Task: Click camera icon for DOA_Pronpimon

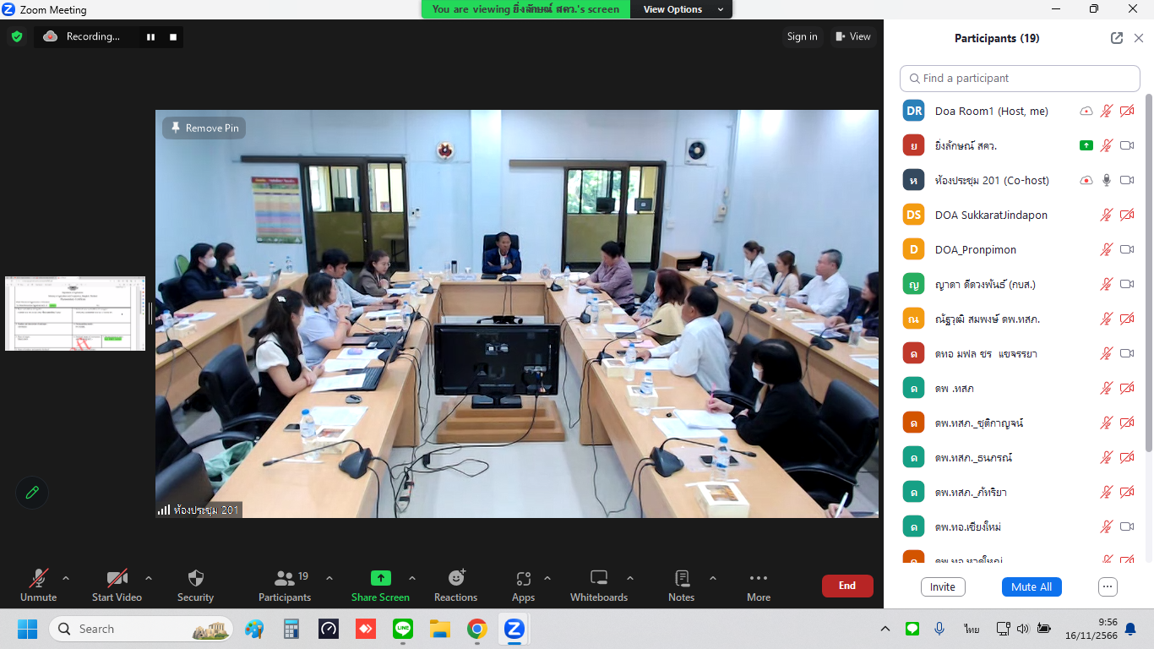Action: tap(1127, 249)
